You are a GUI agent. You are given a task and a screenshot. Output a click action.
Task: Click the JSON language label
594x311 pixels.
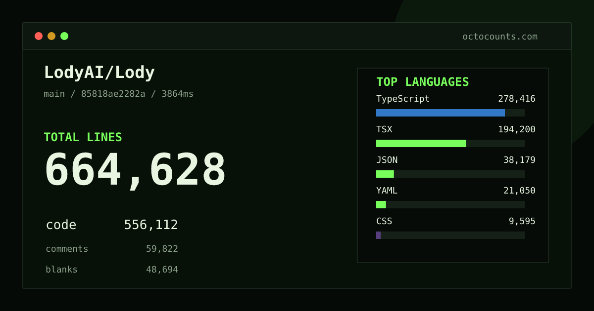coord(387,160)
